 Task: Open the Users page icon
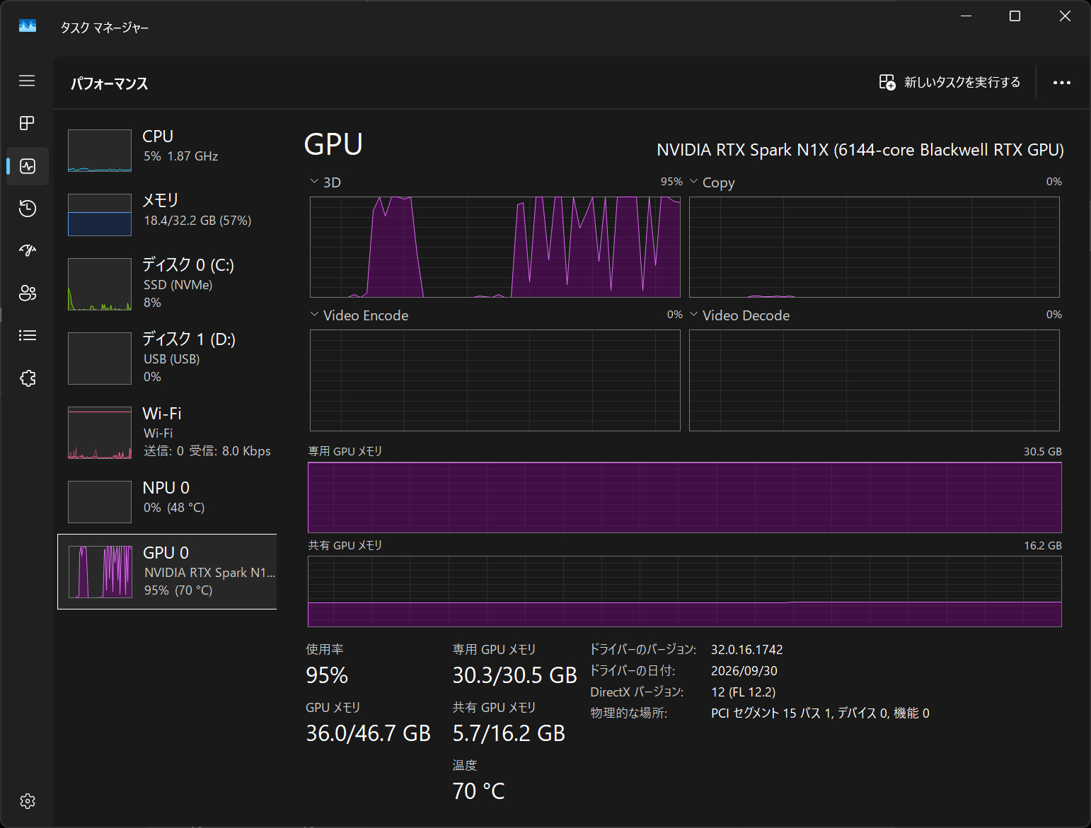tap(27, 293)
